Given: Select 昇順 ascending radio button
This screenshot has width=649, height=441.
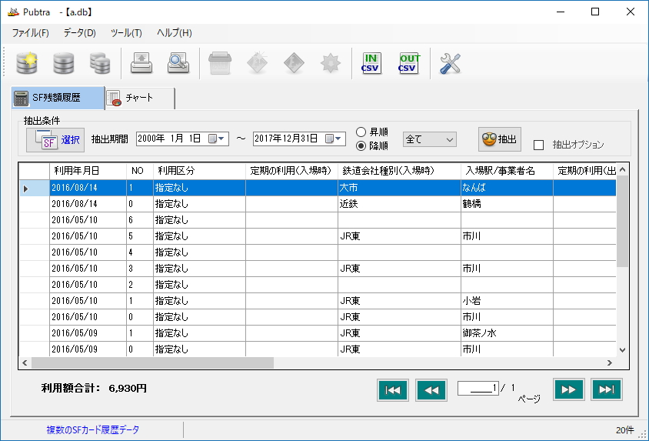Looking at the screenshot, I should [361, 132].
